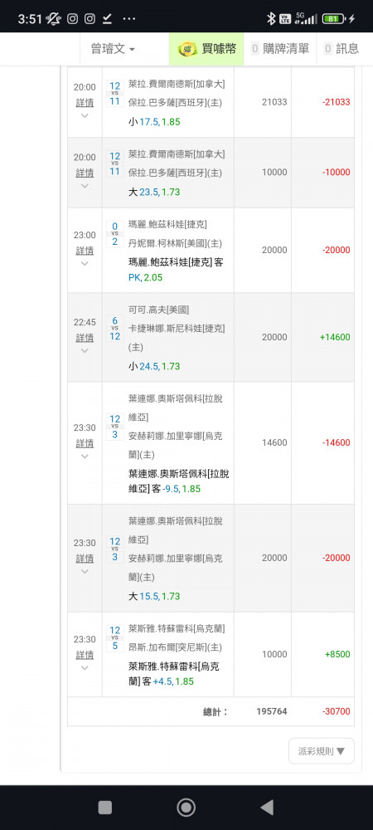Expand chevron under last 23:30 bet

[x=85, y=668]
